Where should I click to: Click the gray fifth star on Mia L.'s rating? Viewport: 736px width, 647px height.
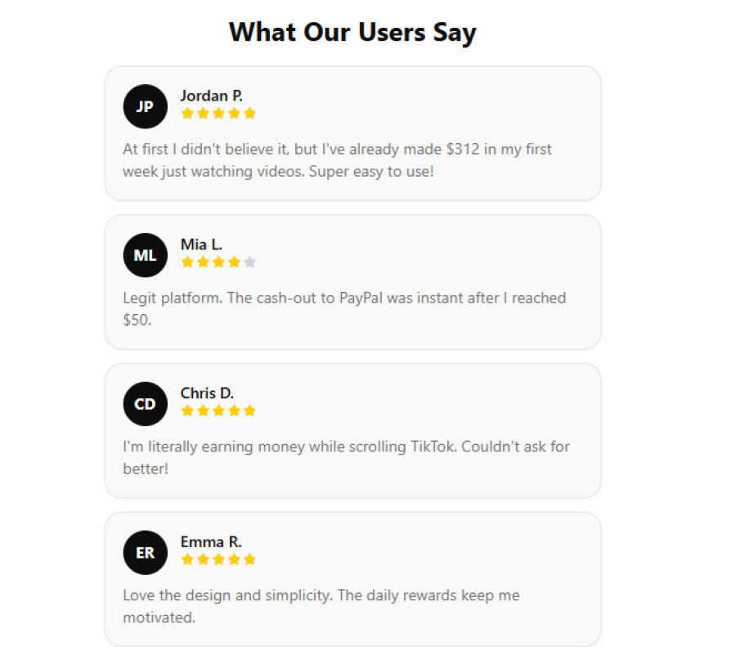249,263
